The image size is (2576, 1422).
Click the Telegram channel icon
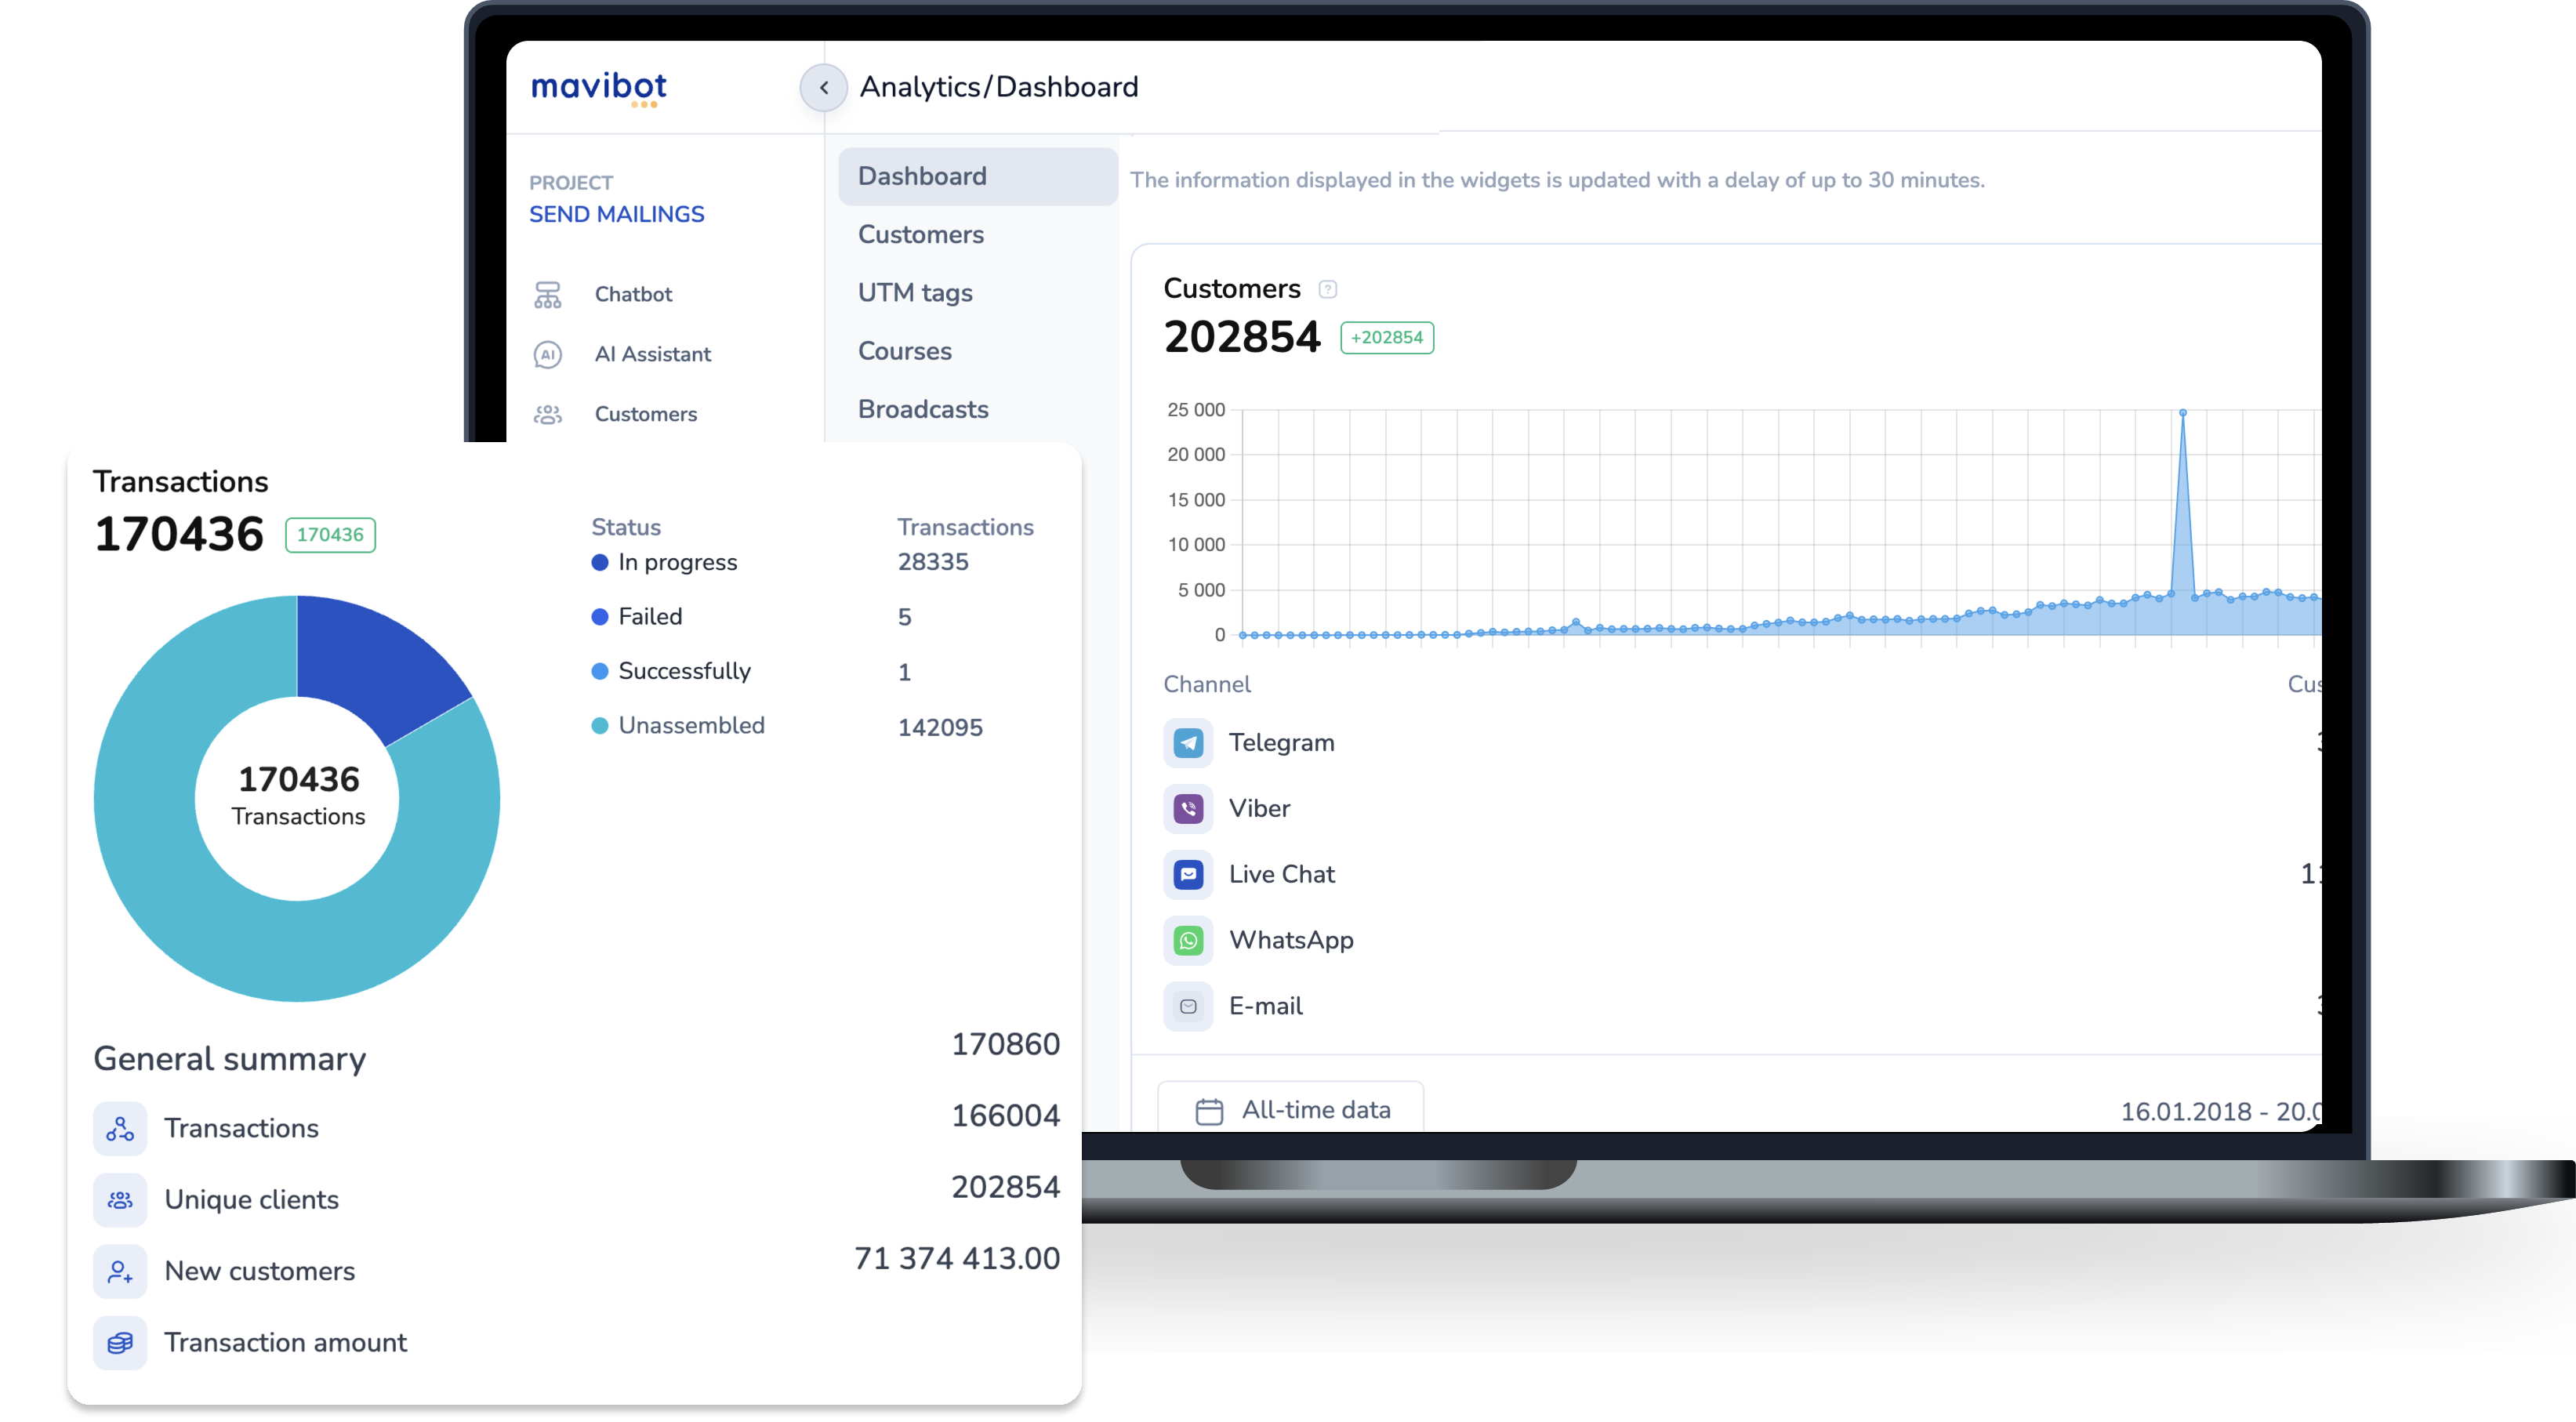click(1188, 743)
